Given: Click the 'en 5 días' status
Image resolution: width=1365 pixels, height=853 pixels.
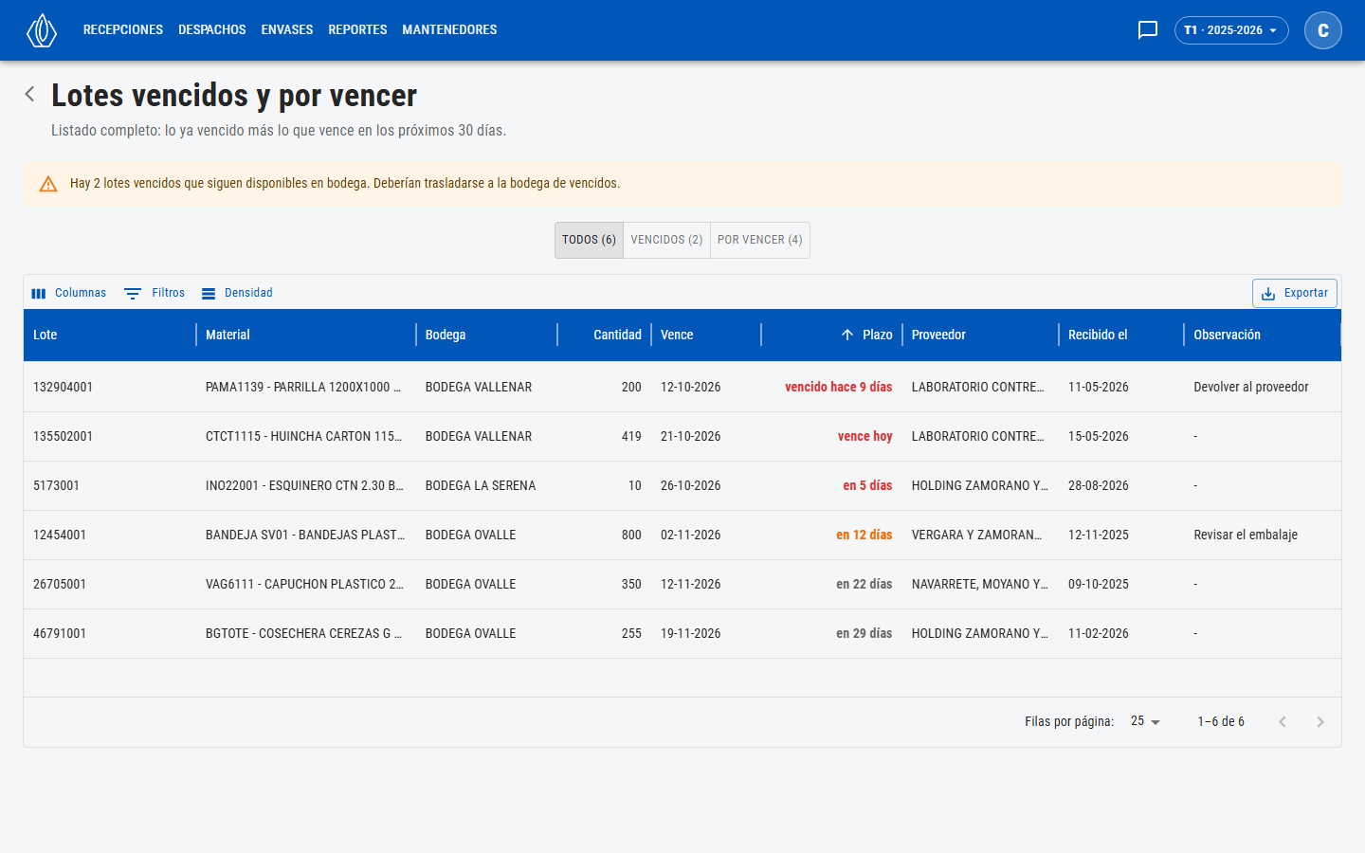Looking at the screenshot, I should pyautogui.click(x=868, y=485).
